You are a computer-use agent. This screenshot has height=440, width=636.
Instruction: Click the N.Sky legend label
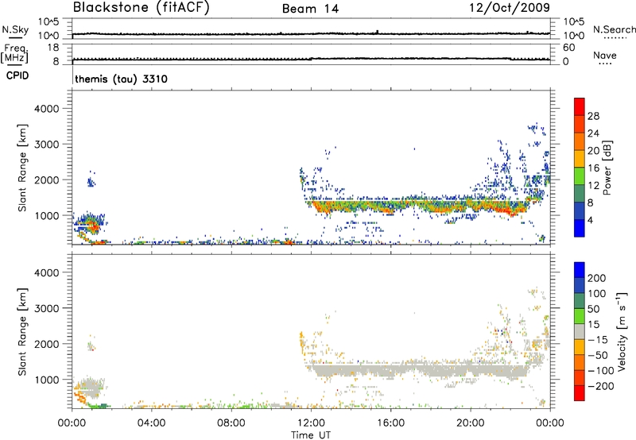pyautogui.click(x=15, y=29)
